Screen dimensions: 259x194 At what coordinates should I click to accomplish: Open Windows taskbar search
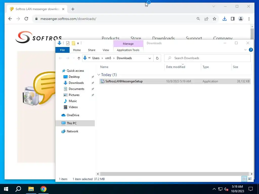(x=18, y=189)
